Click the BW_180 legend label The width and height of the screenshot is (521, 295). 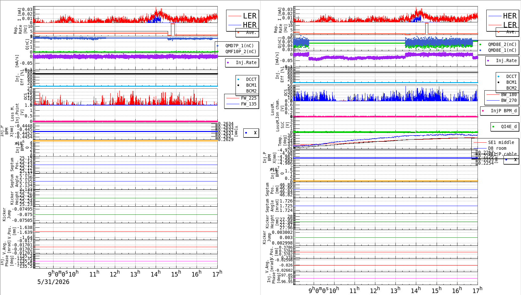pos(509,94)
